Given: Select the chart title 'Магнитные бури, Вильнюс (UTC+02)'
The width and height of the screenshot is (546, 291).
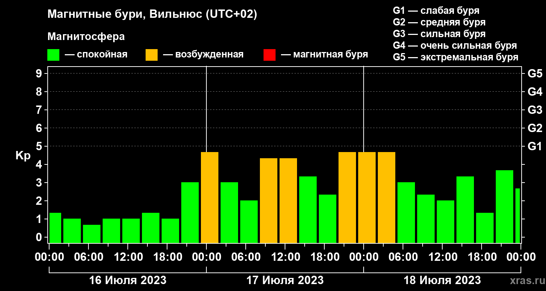Looking at the screenshot, I should [152, 15].
